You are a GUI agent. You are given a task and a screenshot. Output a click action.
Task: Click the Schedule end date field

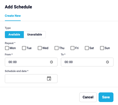click(x=31, y=79)
